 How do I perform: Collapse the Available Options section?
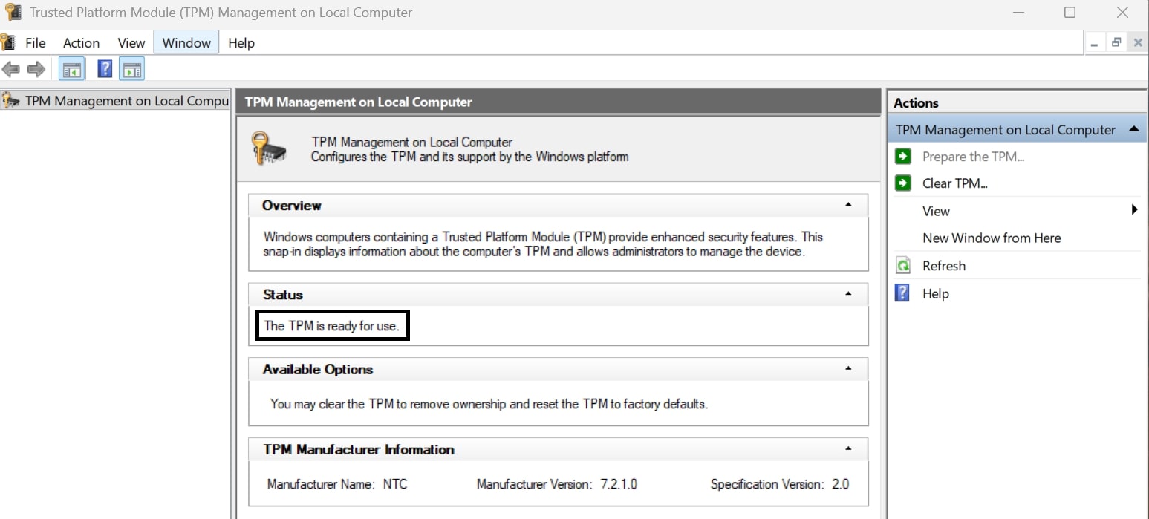[848, 368]
